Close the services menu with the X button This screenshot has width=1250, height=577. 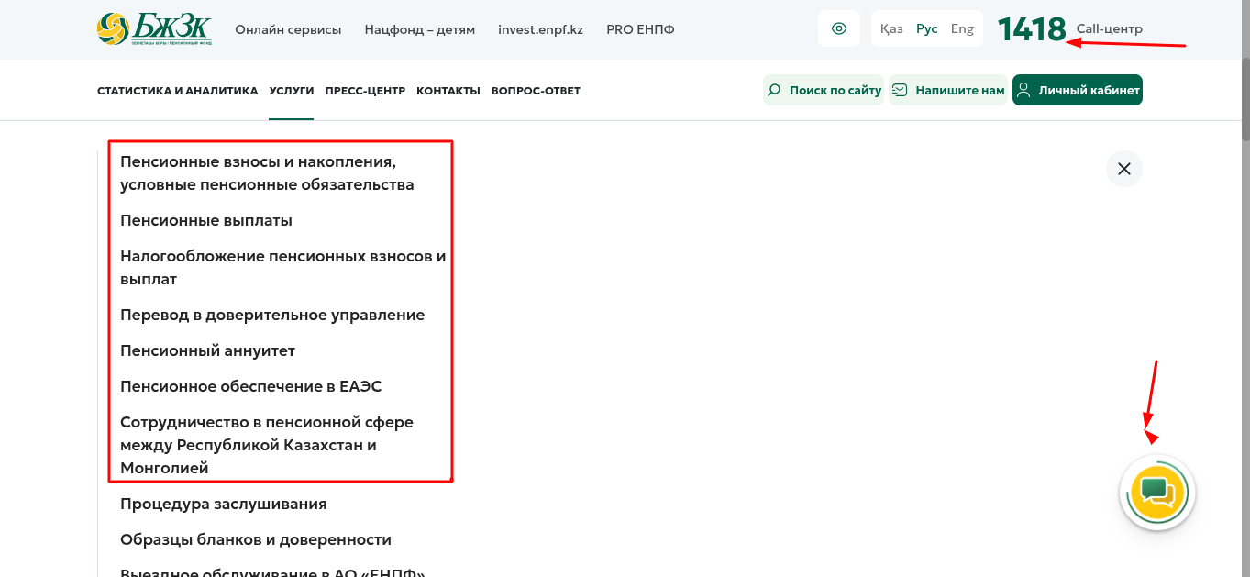pyautogui.click(x=1124, y=169)
